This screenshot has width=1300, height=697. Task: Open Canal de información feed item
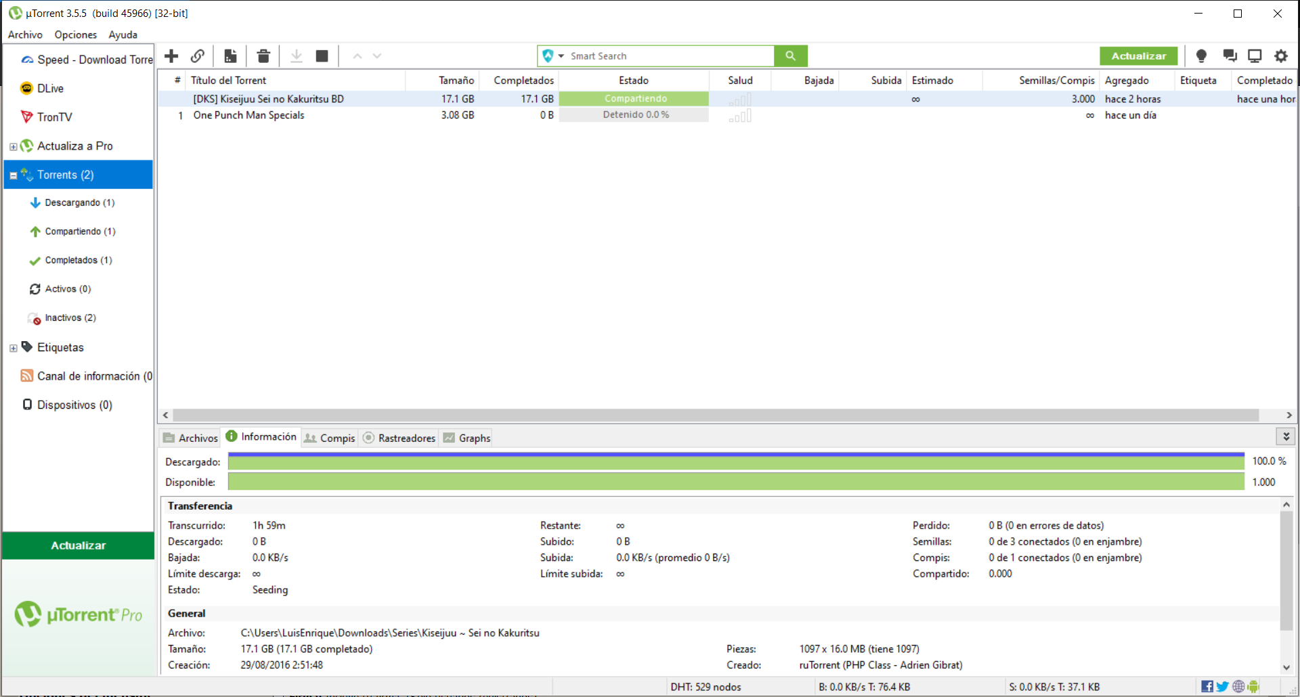(87, 376)
